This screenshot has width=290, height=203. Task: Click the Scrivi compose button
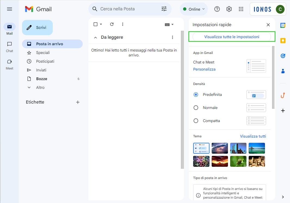tap(37, 28)
